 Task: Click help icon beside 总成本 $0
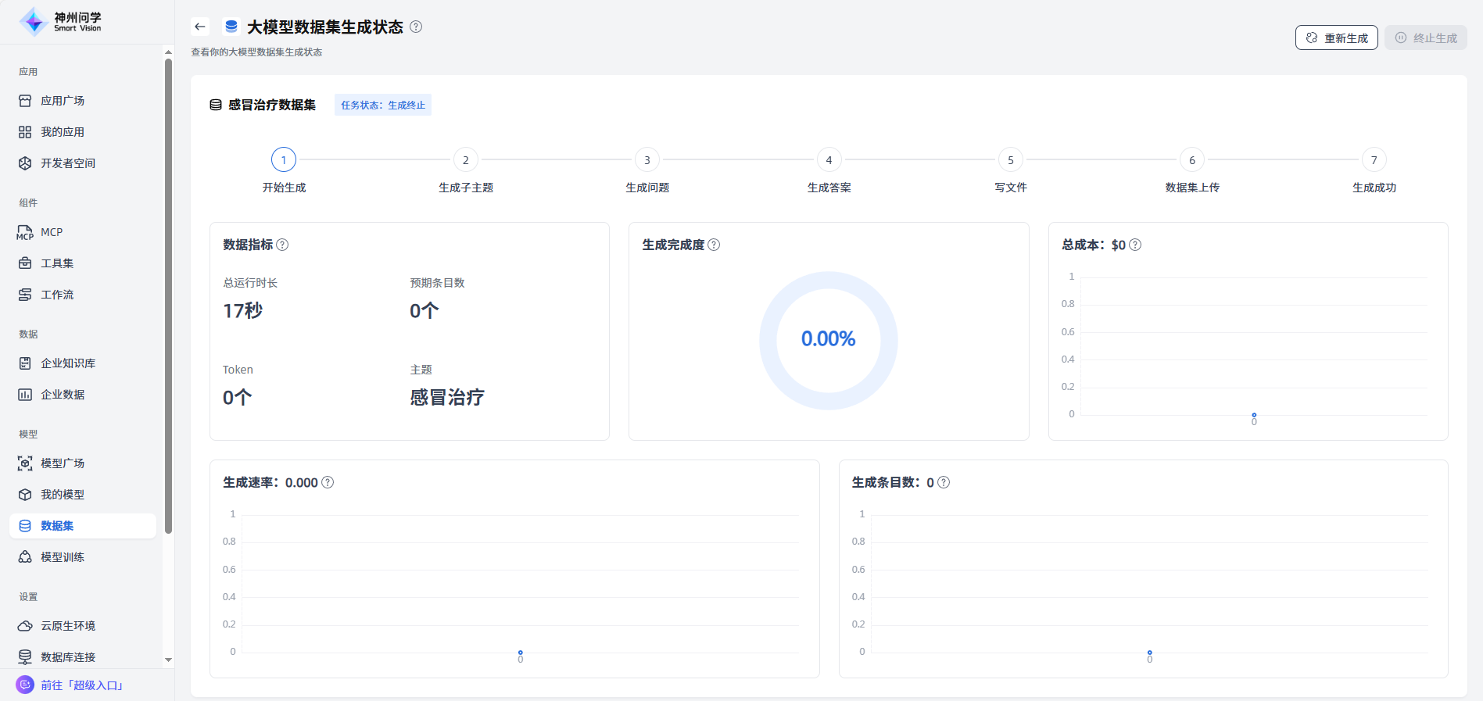tap(1135, 245)
